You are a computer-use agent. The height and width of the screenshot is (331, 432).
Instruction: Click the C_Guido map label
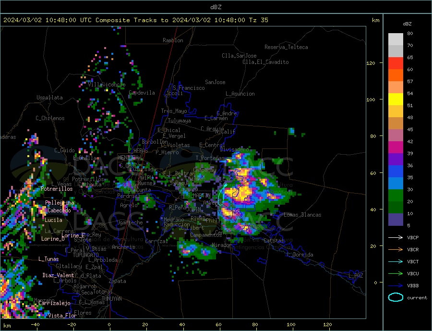[64, 150]
